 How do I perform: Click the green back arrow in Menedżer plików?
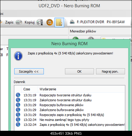76,38
